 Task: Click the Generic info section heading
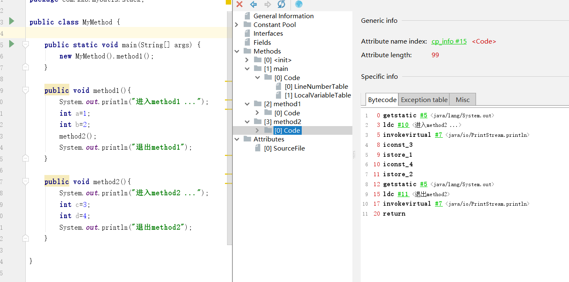click(379, 20)
